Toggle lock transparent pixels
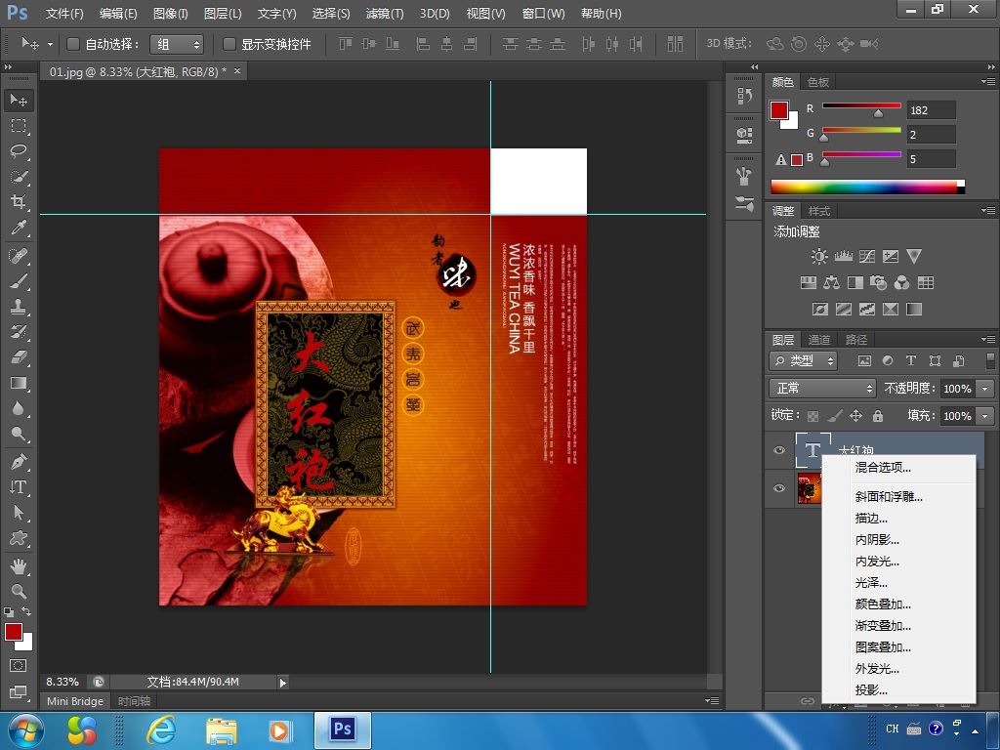Screen dimensions: 1000x750 pyautogui.click(x=813, y=416)
